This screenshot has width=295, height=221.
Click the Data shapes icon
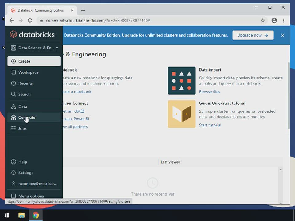tap(14, 107)
